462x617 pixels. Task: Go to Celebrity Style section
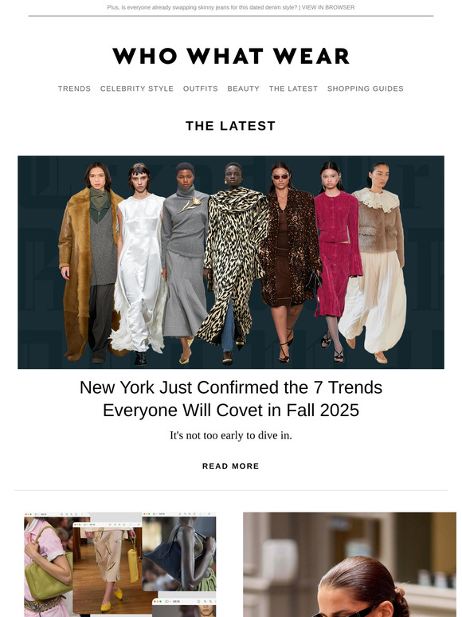click(x=137, y=88)
